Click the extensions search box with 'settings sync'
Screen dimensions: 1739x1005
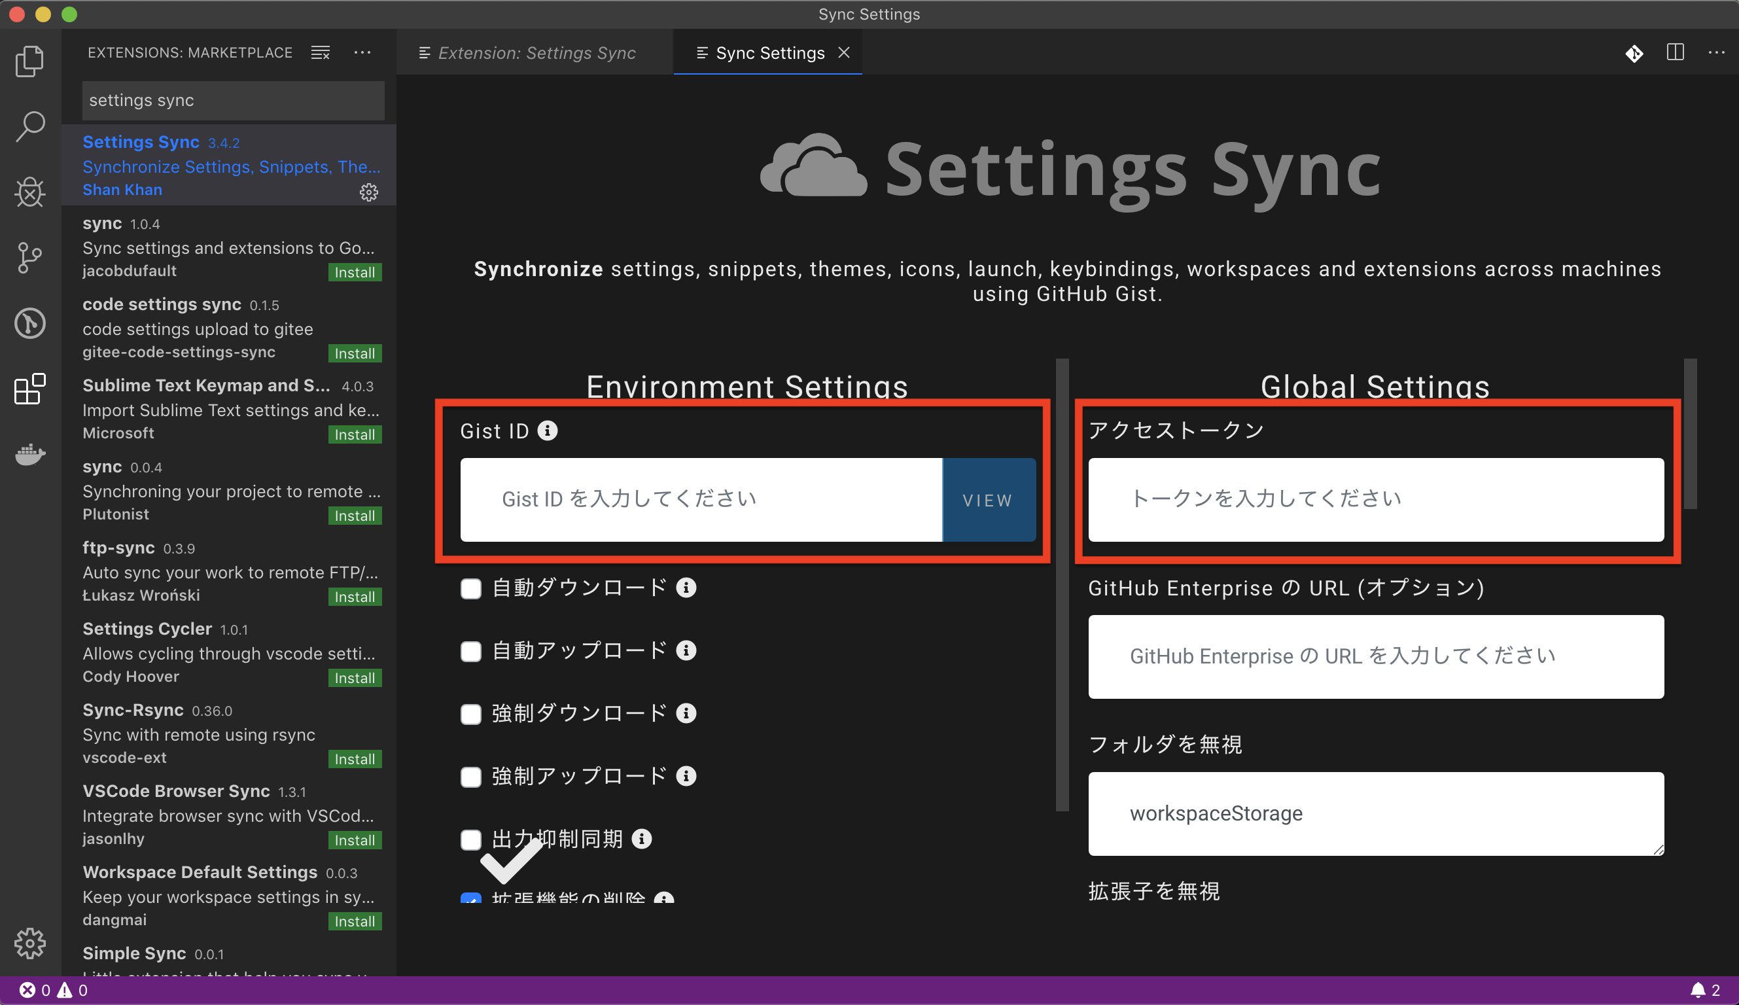234,101
